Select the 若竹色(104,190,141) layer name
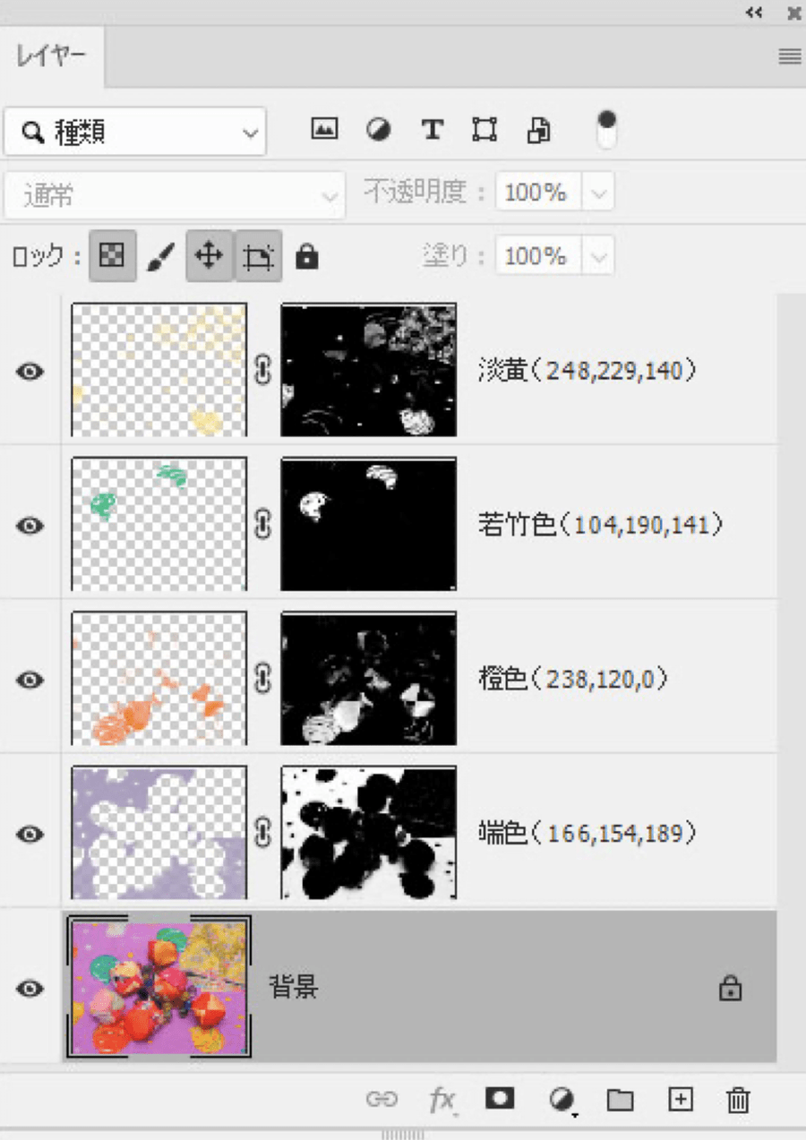Viewport: 806px width, 1140px height. coord(601,525)
